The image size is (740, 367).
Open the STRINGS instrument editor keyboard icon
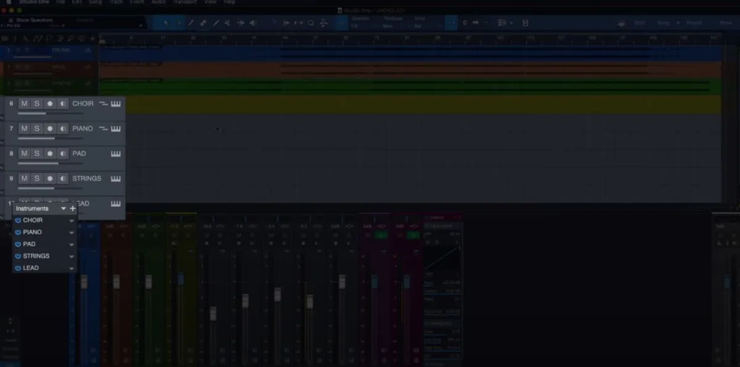coord(115,179)
